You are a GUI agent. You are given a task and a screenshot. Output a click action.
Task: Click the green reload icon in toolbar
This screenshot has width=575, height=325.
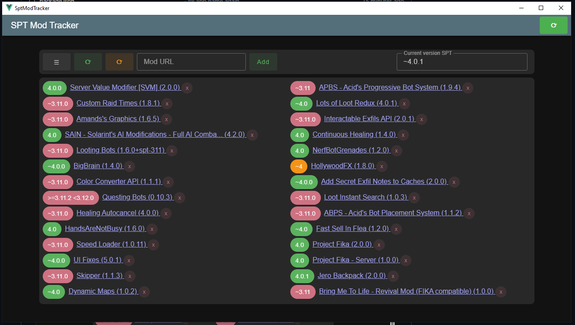click(88, 62)
